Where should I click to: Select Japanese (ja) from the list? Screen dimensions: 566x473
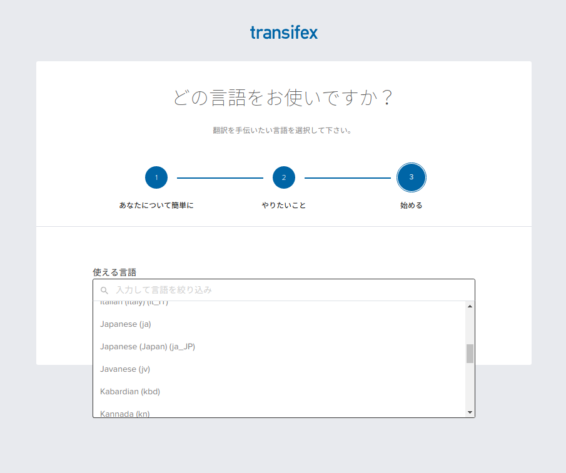(x=126, y=324)
